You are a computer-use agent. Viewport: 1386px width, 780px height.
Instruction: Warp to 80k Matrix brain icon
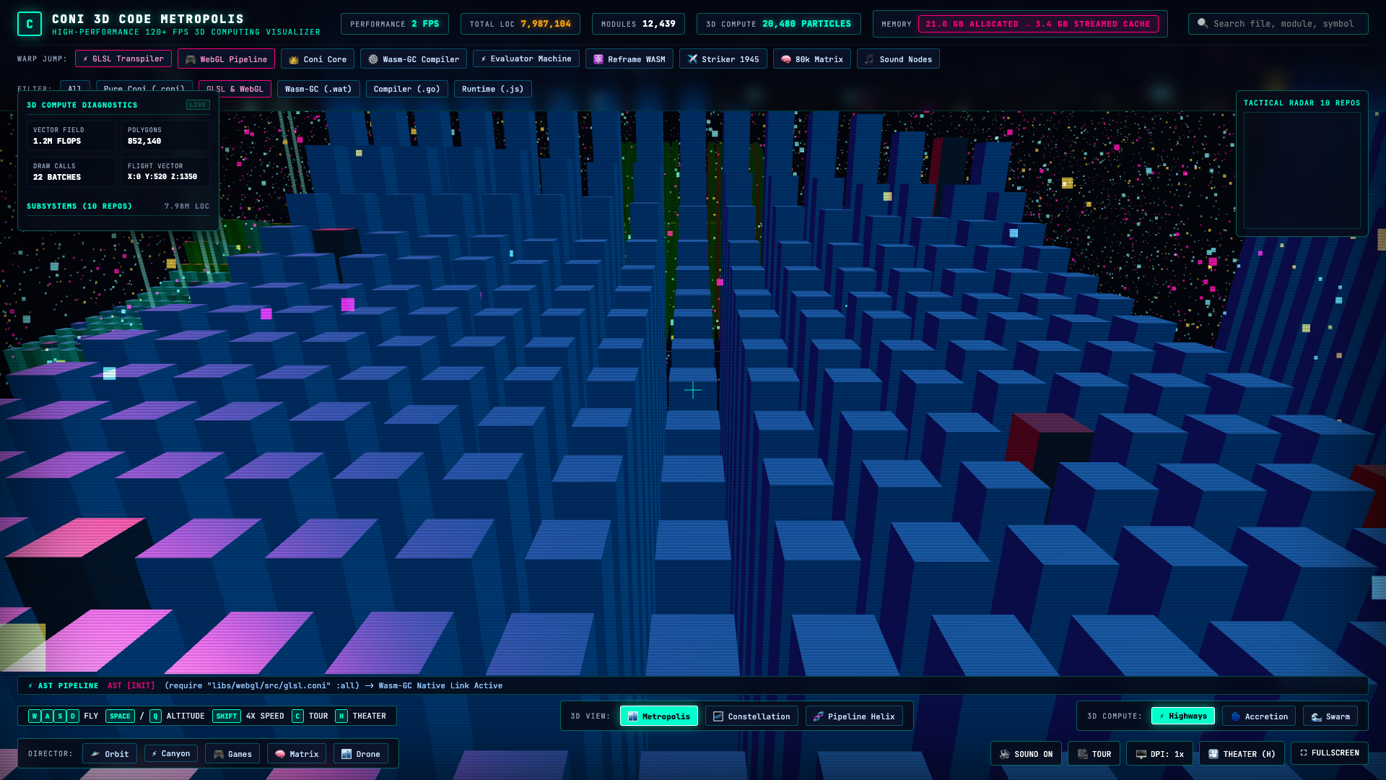click(786, 59)
